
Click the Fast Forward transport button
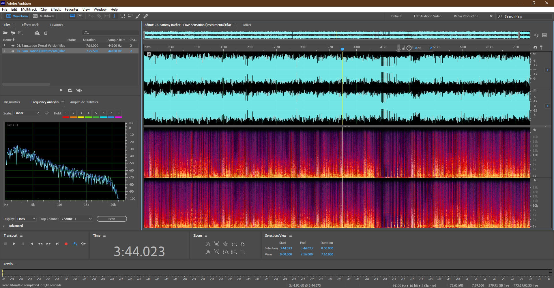[x=48, y=244]
